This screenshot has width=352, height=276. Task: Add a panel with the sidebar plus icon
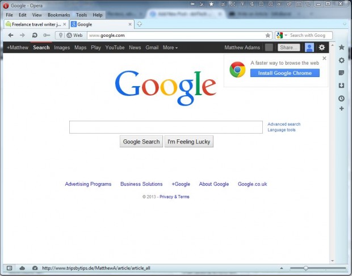341,109
